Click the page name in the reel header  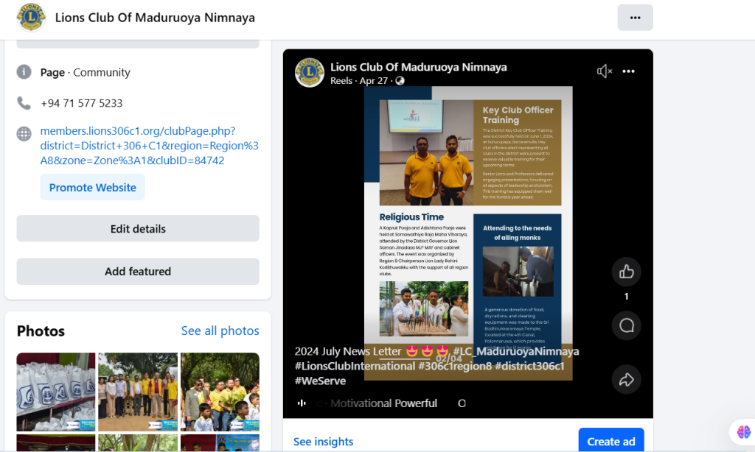419,67
